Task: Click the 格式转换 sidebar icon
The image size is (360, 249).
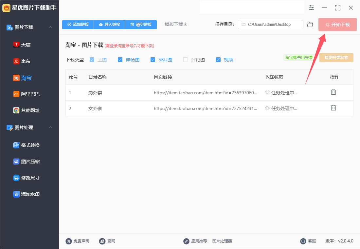Action: 16,145
